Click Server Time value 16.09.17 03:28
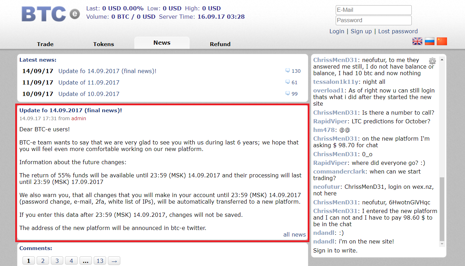The width and height of the screenshot is (465, 266). (221, 16)
